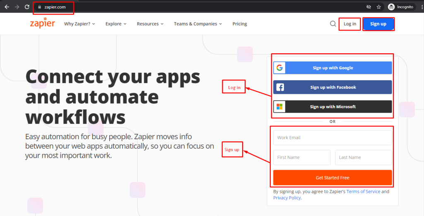Screen dimensions: 424x216
Task: Click the padlock icon in the address bar
Action: tap(40, 7)
